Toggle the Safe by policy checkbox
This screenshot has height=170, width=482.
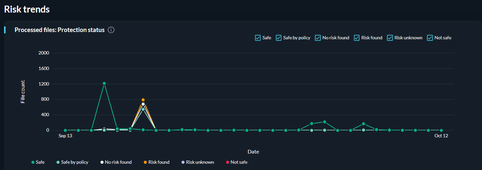(x=279, y=38)
